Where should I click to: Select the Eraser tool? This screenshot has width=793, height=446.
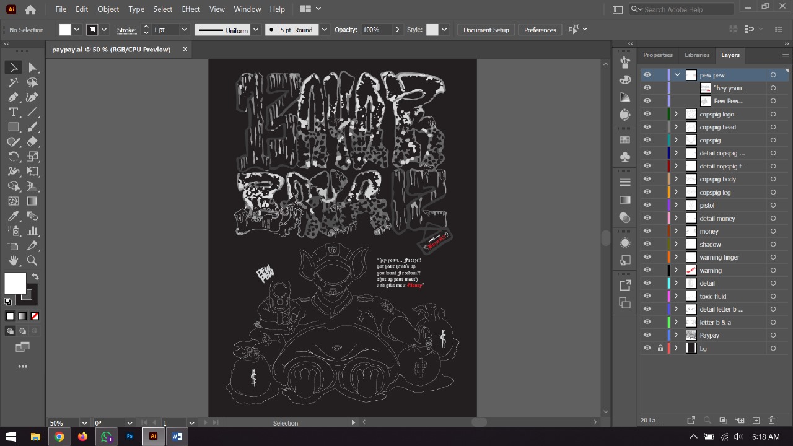(32, 142)
